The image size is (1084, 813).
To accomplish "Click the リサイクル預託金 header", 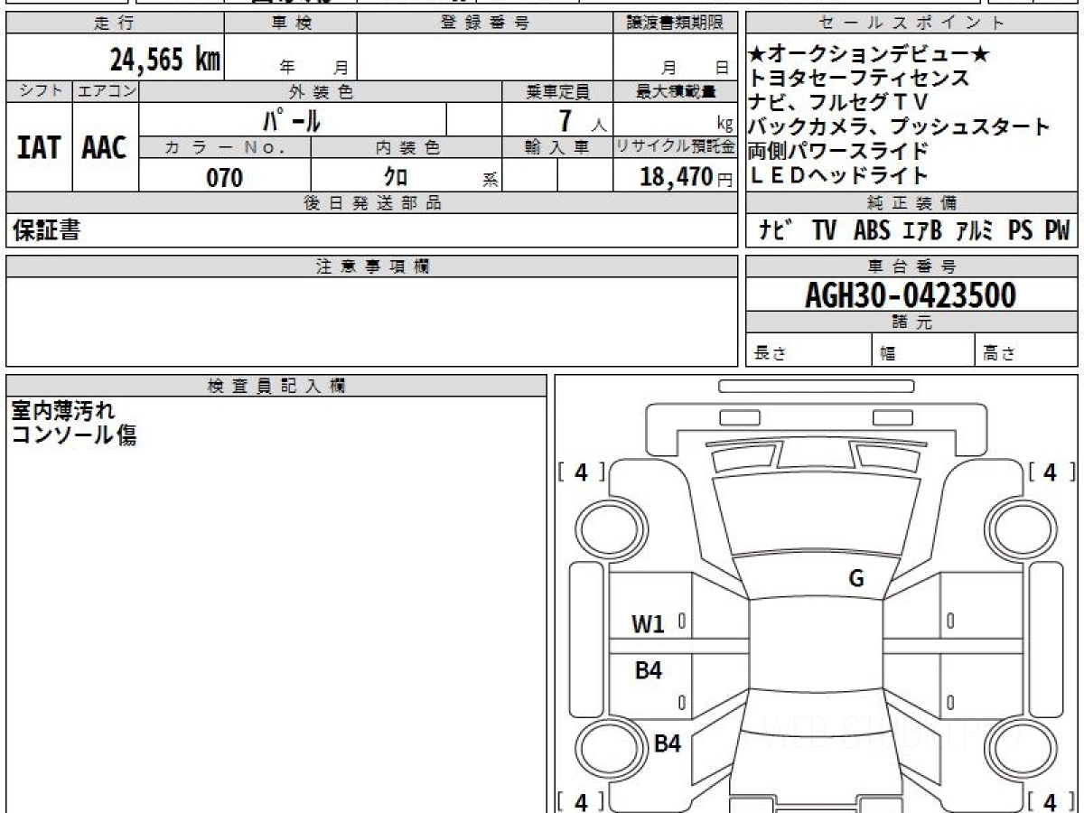I will coord(675,147).
